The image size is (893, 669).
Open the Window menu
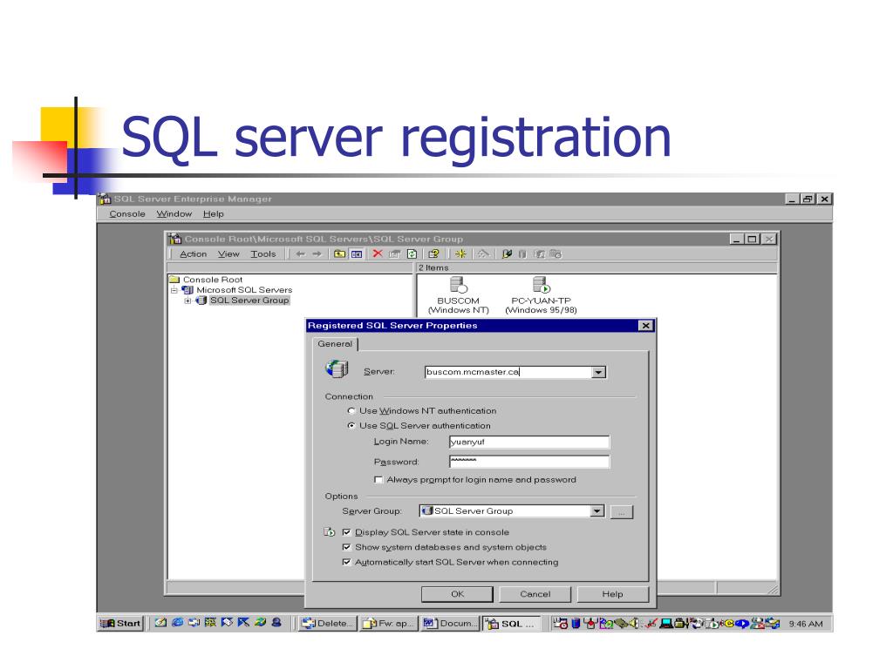(174, 214)
